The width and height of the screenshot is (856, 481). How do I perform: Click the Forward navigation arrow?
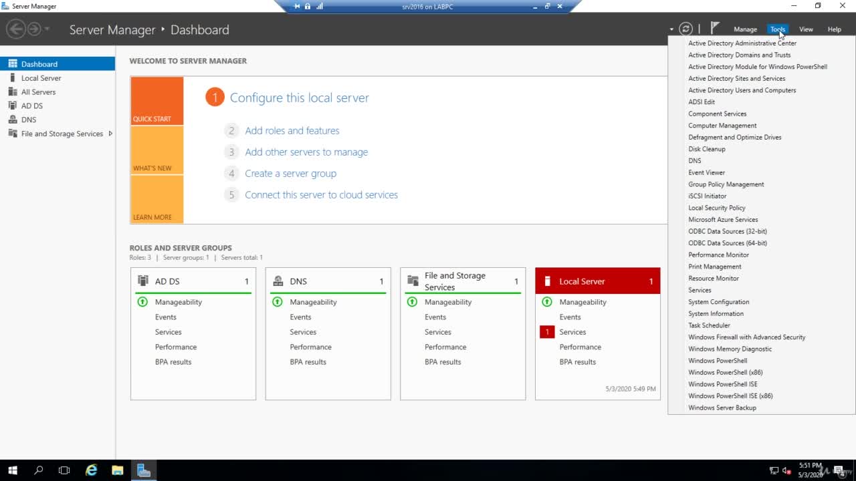coord(34,29)
